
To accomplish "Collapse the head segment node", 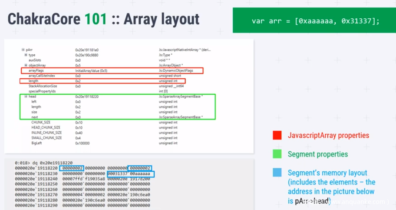I will [26, 97].
